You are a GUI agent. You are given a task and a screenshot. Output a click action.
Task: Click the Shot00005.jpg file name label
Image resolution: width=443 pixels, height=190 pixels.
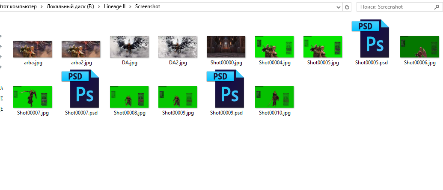323,63
